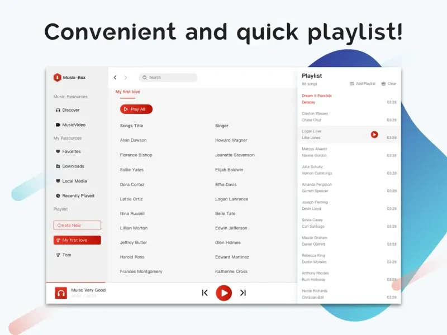This screenshot has width=447, height=335.
Task: Open the MusicVideo section
Action: (x=74, y=125)
